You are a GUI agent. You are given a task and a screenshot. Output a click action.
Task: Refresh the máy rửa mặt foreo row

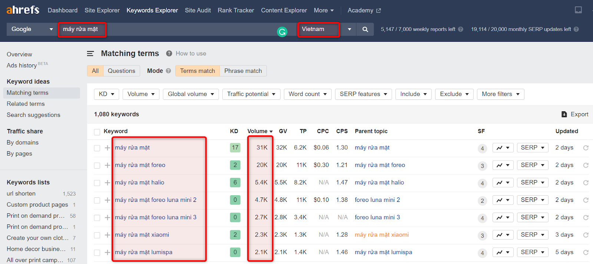point(586,165)
